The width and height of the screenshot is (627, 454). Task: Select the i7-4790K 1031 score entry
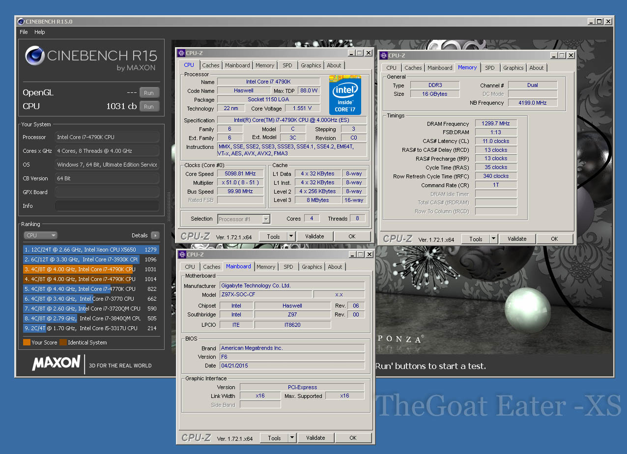(x=91, y=269)
